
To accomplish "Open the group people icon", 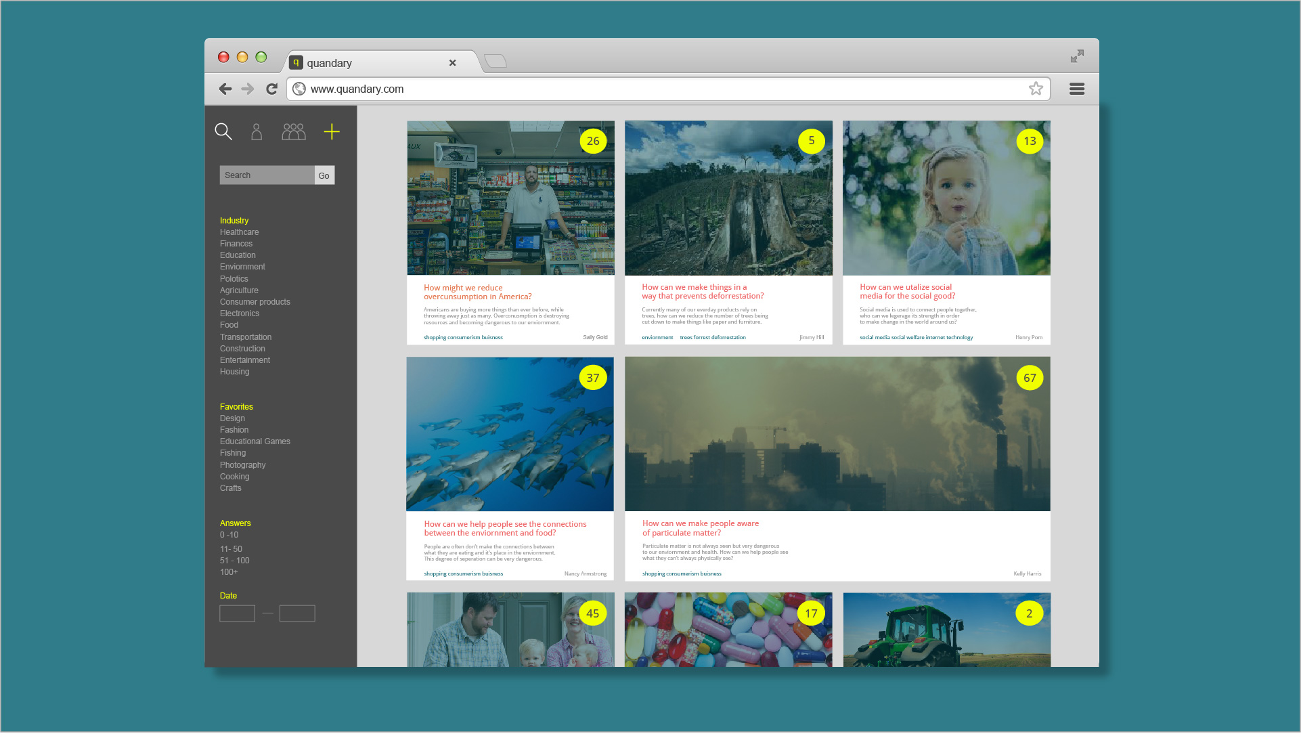I will coord(294,131).
